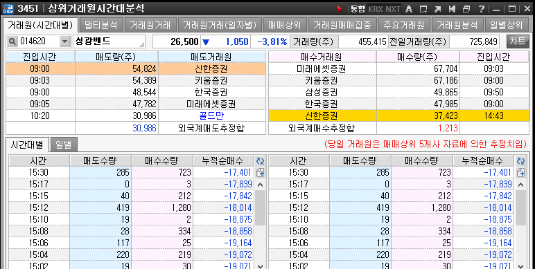
Task: Select seller 키움증권 in 매도거래원 column
Action: pyautogui.click(x=212, y=81)
